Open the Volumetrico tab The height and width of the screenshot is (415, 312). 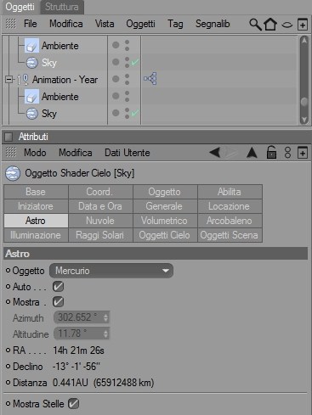pyautogui.click(x=165, y=221)
